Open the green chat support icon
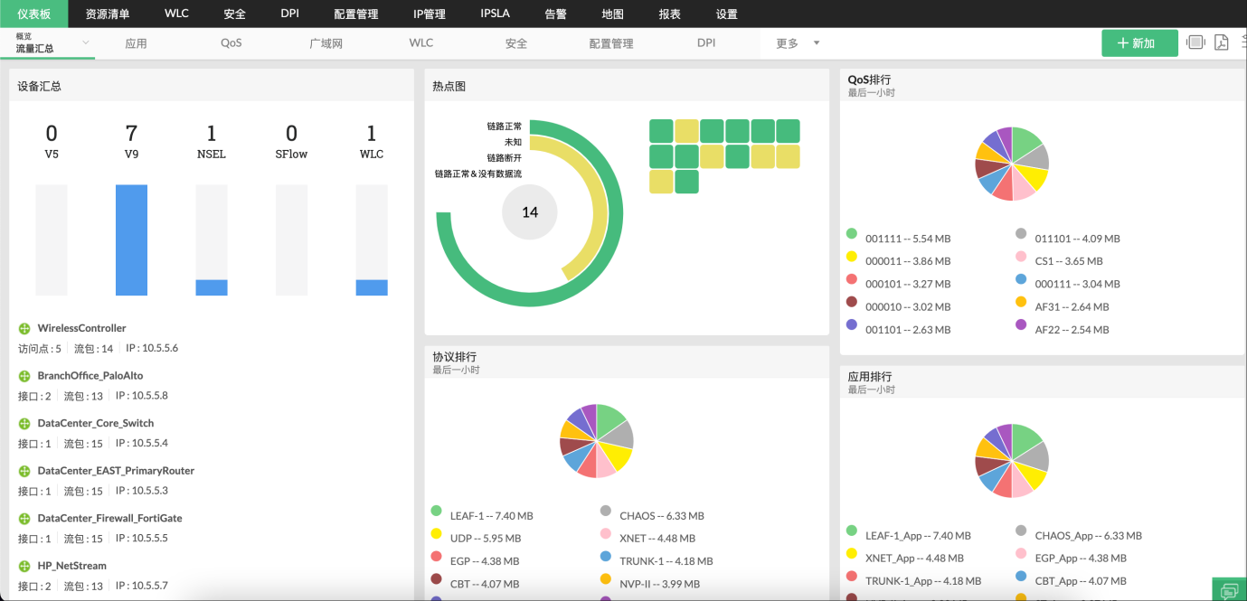This screenshot has height=601, width=1247. [x=1230, y=590]
